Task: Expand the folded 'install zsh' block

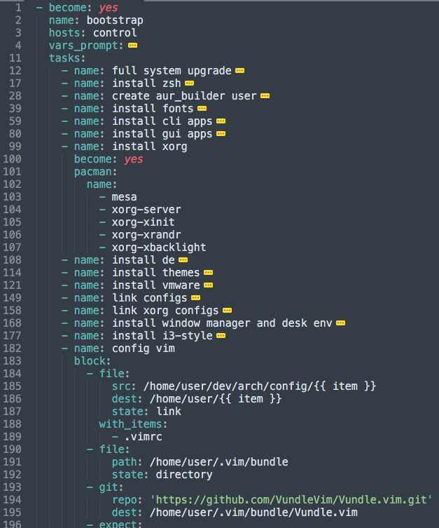Action: [x=189, y=83]
